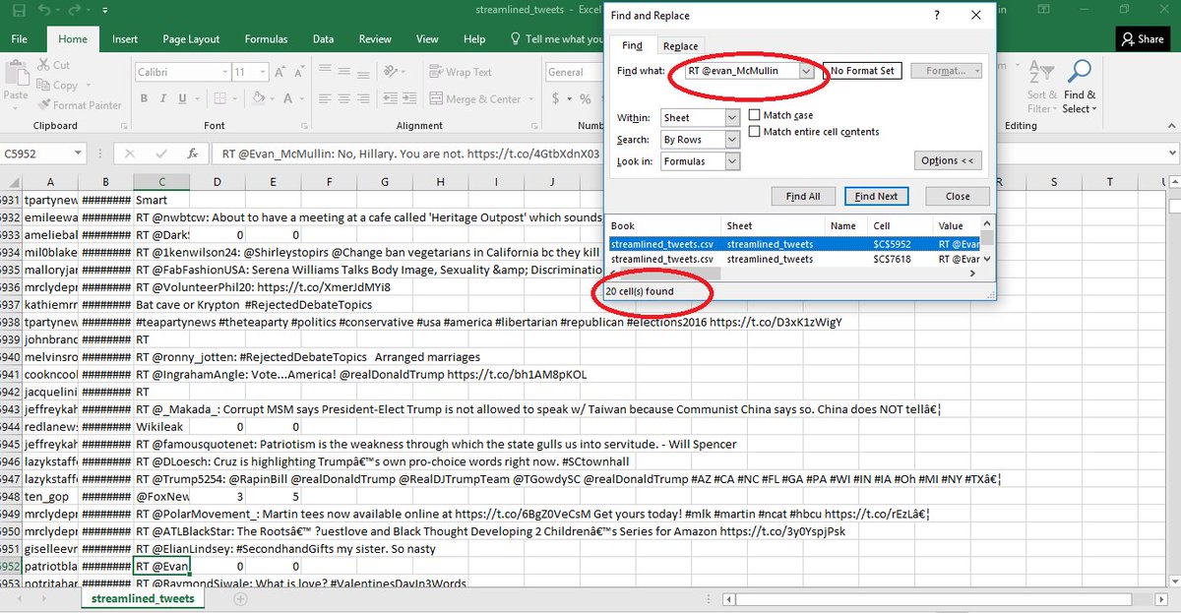
Task: Select the streamlined_tweets sheet tab
Action: (x=143, y=597)
